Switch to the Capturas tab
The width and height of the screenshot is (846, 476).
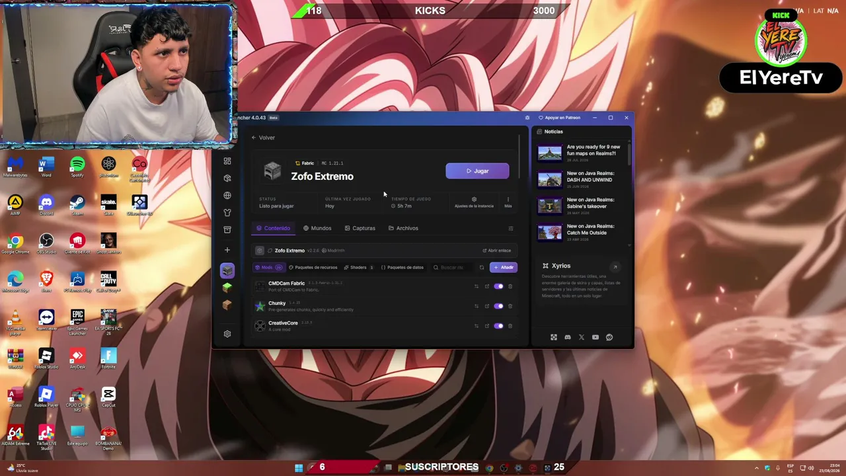click(x=360, y=228)
